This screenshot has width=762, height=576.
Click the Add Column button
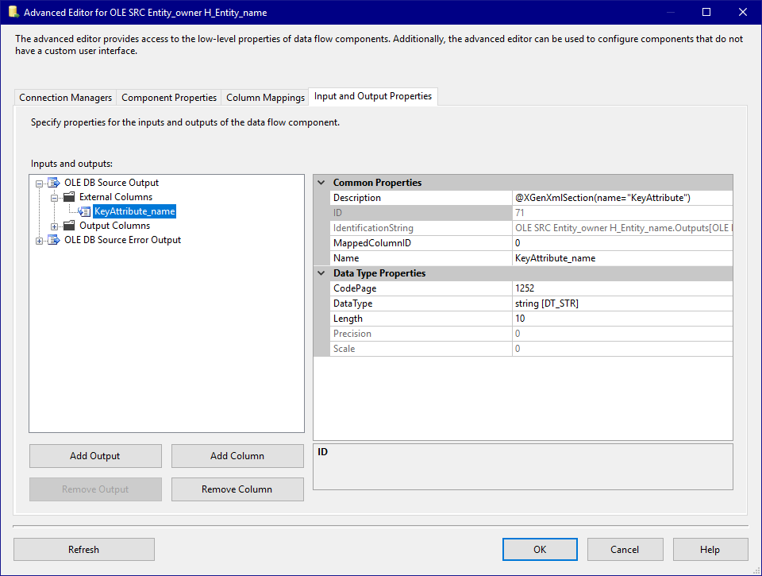tap(237, 456)
